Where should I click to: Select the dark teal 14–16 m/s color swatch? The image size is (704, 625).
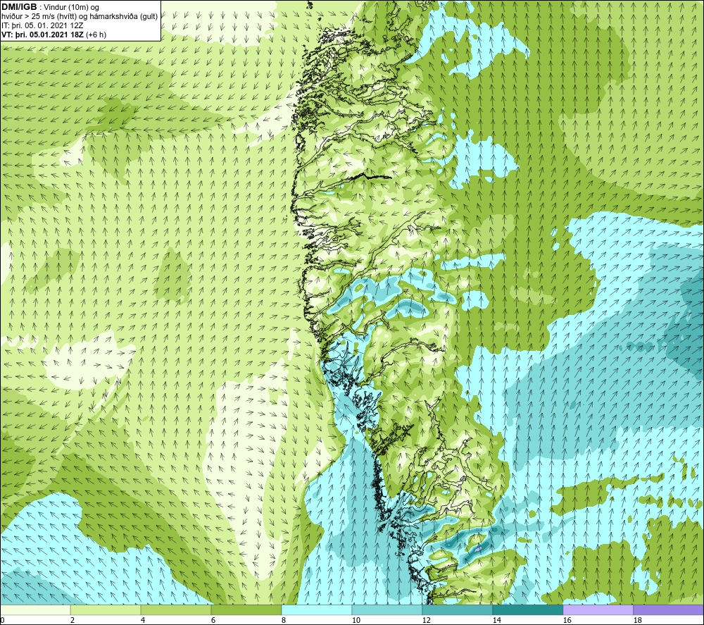click(527, 609)
